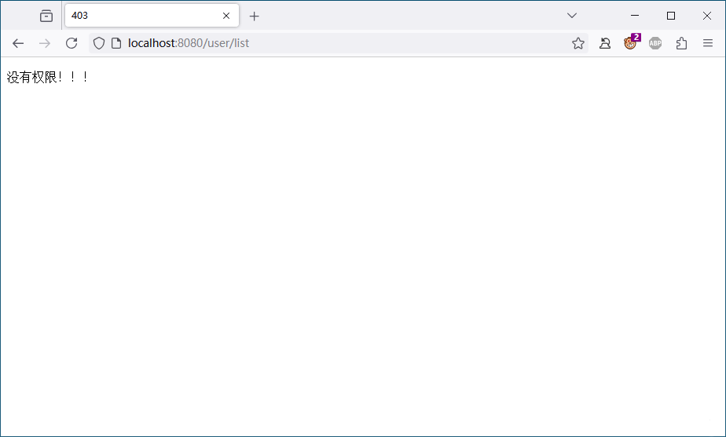Go back to previous page

pos(18,43)
